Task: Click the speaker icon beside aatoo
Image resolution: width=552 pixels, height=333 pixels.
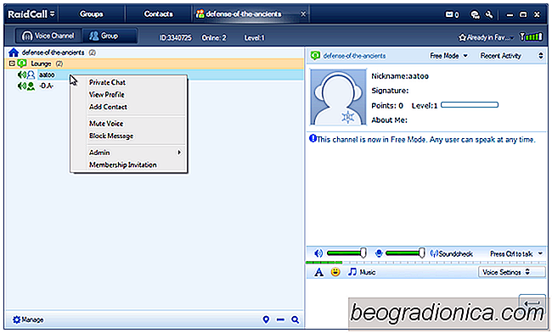Action: [x=21, y=75]
